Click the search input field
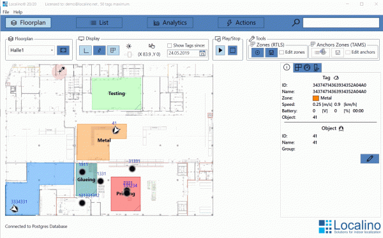This screenshot has height=238, width=383. [x=341, y=23]
